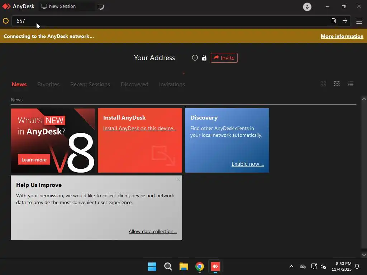Switch to large tiles view

pyautogui.click(x=323, y=84)
